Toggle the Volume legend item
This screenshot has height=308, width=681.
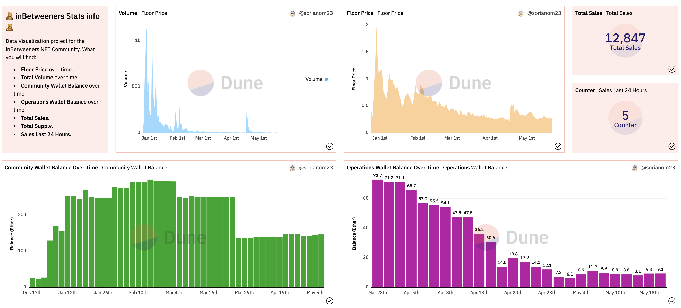point(317,79)
